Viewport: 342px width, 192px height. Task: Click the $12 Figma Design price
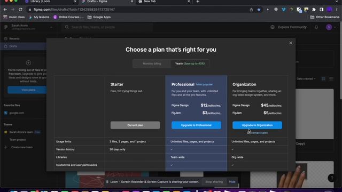coord(211,106)
